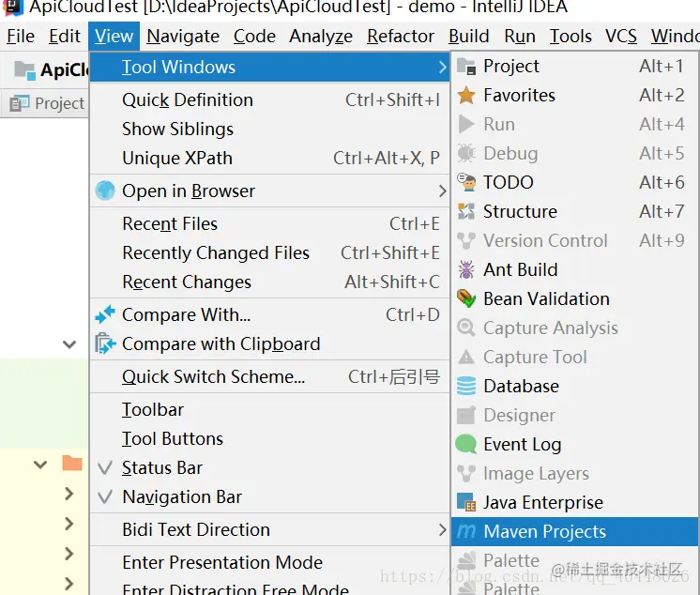Select Event Log tool window entry
Viewport: 700px width, 595px height.
pos(574,444)
